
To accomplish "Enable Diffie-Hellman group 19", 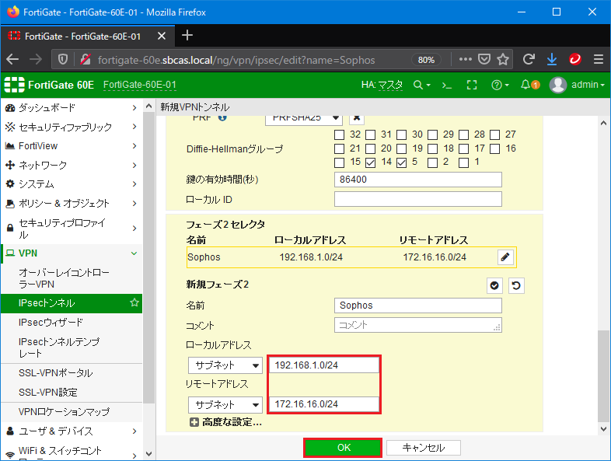I will [x=402, y=148].
